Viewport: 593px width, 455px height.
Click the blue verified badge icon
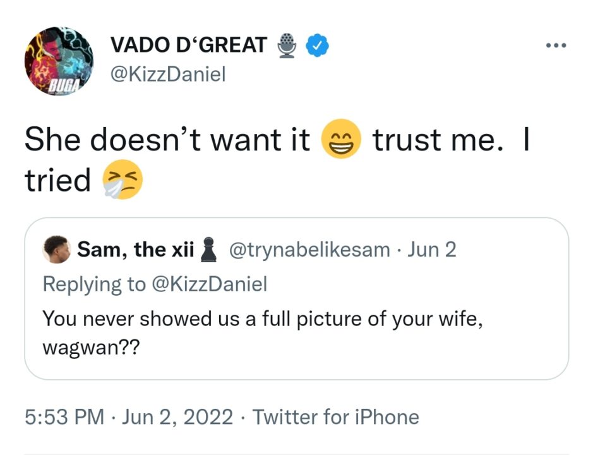click(x=316, y=45)
